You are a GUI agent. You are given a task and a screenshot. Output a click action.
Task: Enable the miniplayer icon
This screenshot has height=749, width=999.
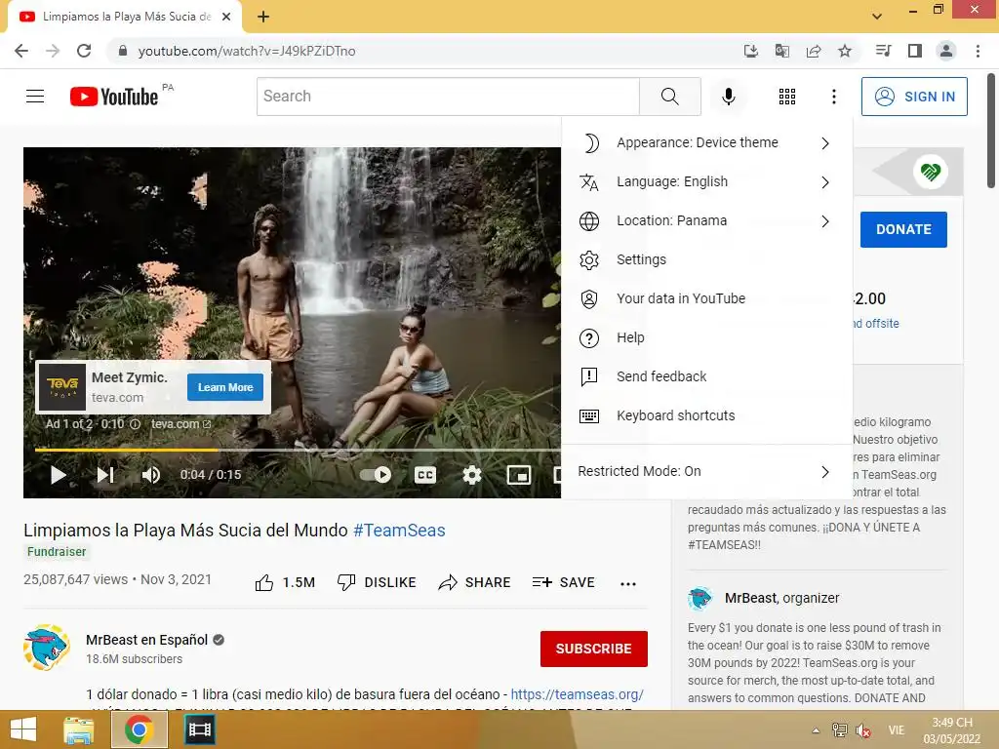[519, 475]
